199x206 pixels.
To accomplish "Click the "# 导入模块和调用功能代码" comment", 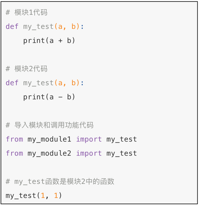I will [x=50, y=125].
